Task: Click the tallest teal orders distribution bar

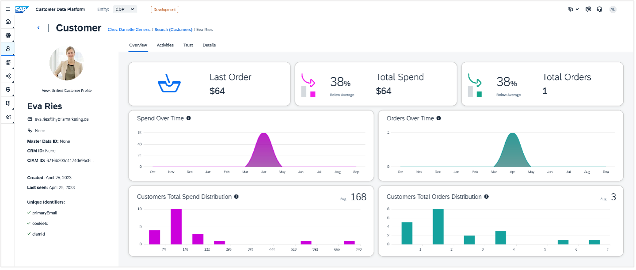Action: (438, 227)
